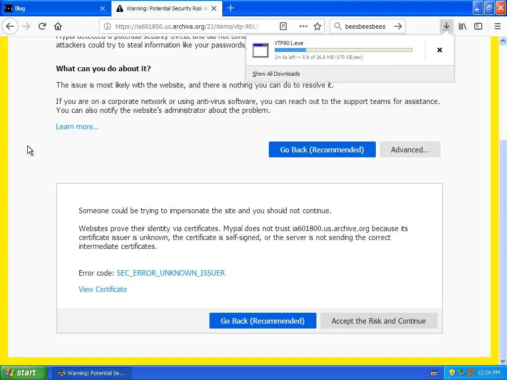Click the download status text 5.9 of 26.8 MB
Viewport: 507px width, 380px height.
pyautogui.click(x=318, y=57)
